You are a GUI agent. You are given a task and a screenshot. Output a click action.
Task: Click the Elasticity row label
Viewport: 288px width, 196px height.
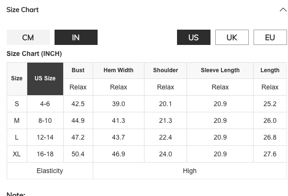click(x=50, y=171)
